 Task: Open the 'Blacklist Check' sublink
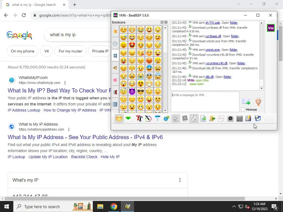pyautogui.click(x=84, y=157)
